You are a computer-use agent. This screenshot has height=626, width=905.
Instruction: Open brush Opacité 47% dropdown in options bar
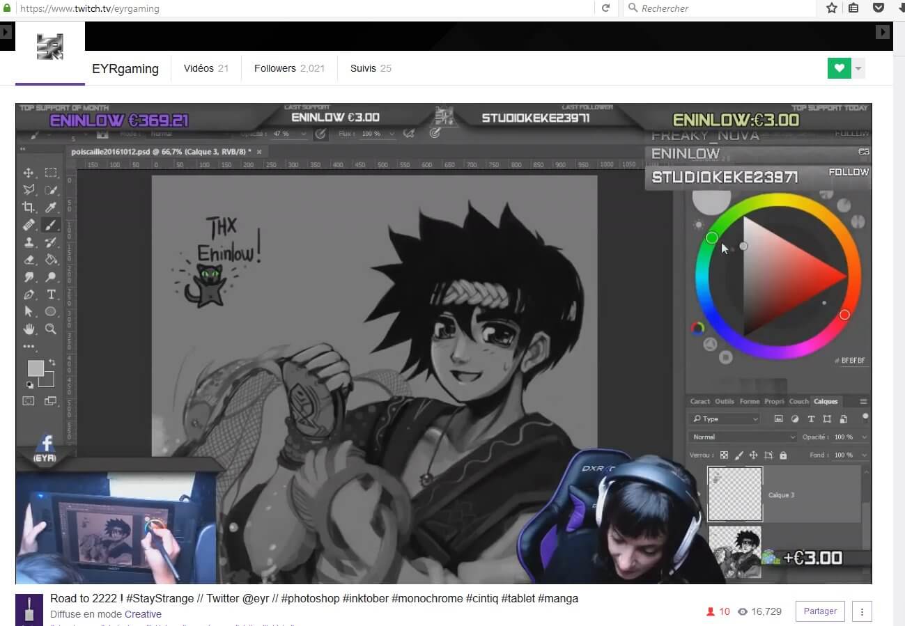click(x=304, y=134)
